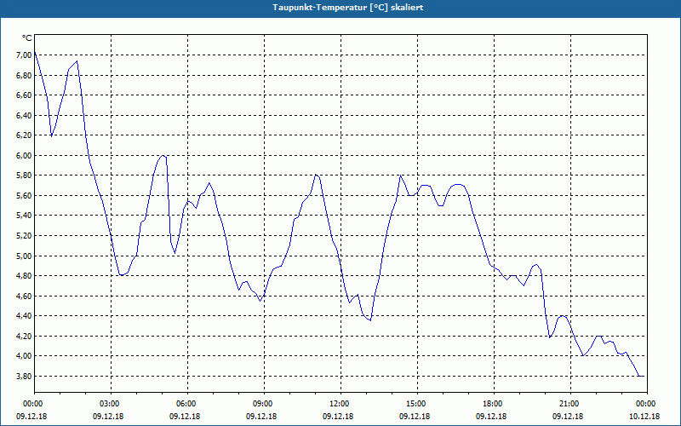Pick the '6,40' y-axis label

click(x=24, y=115)
